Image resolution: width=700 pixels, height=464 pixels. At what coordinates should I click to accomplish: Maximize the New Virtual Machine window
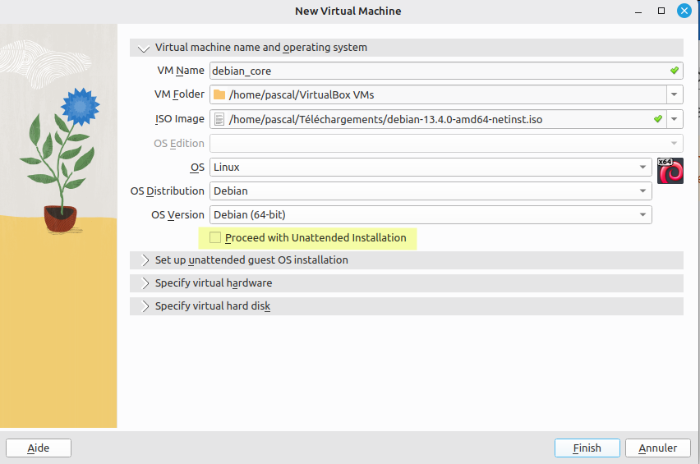coord(661,11)
